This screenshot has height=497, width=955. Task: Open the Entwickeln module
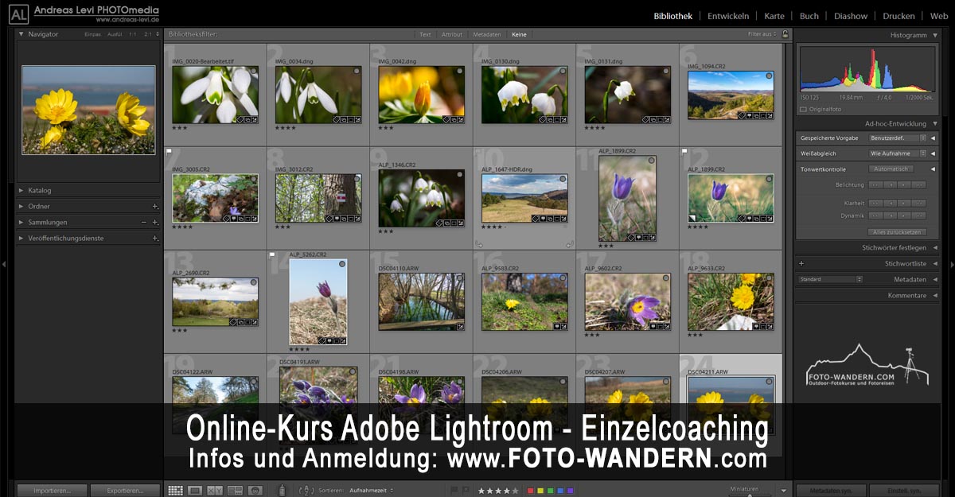(728, 16)
